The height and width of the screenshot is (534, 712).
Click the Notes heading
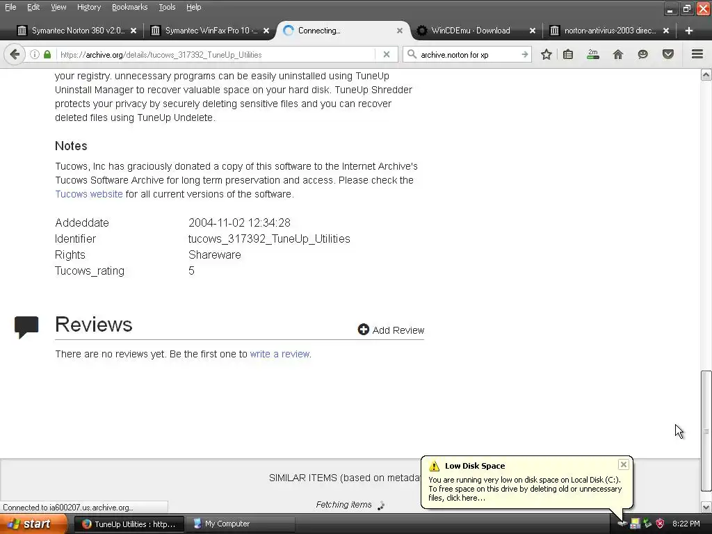[x=71, y=146]
